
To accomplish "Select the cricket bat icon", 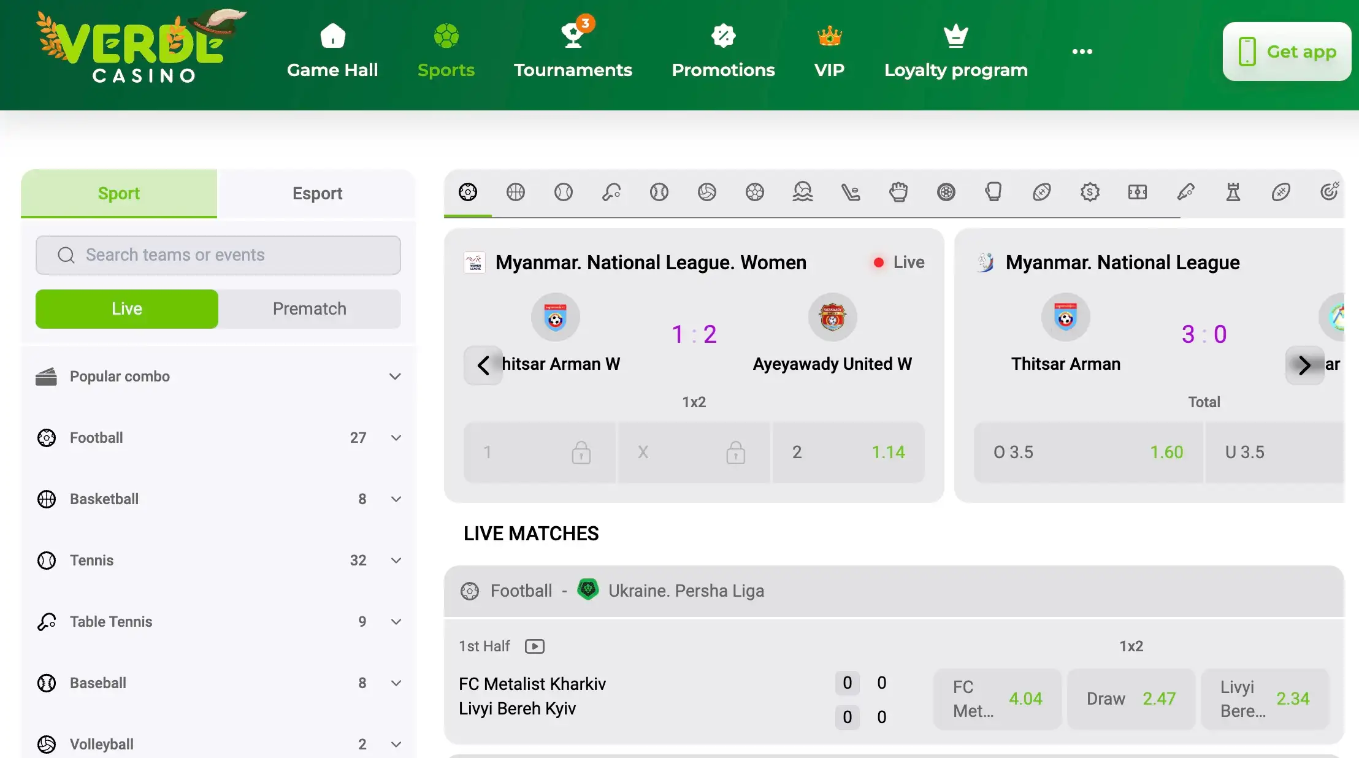I will 1185,192.
